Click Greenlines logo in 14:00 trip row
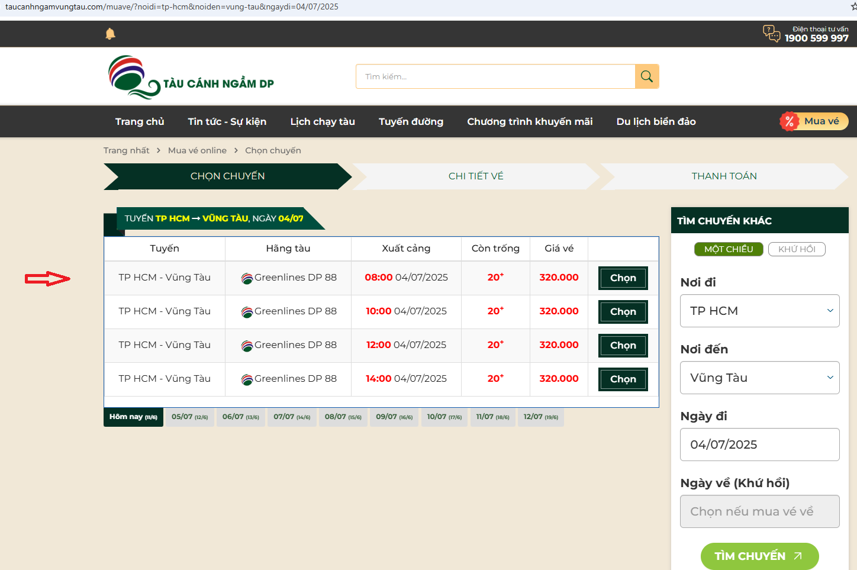Image resolution: width=857 pixels, height=570 pixels. (x=247, y=379)
